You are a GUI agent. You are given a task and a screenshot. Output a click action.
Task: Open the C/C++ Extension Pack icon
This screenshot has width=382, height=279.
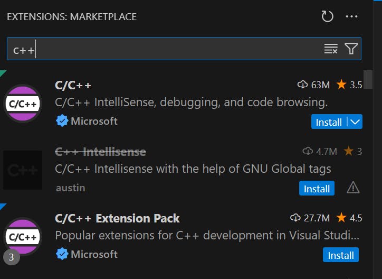tap(23, 237)
